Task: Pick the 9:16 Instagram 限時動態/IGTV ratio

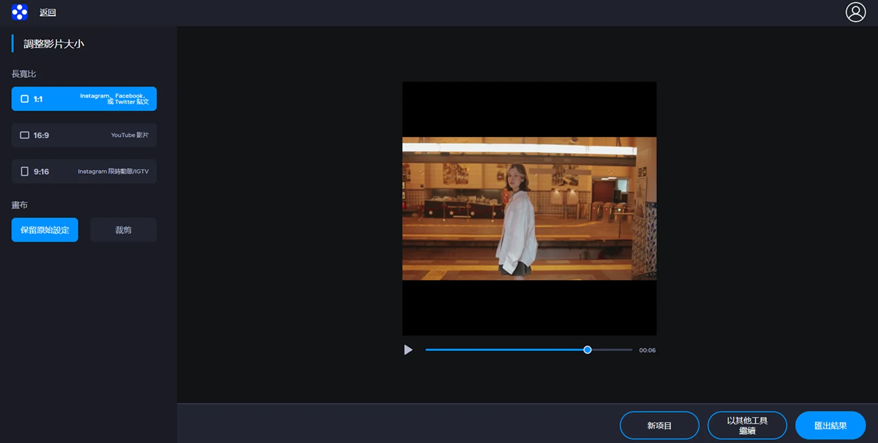Action: pos(84,172)
